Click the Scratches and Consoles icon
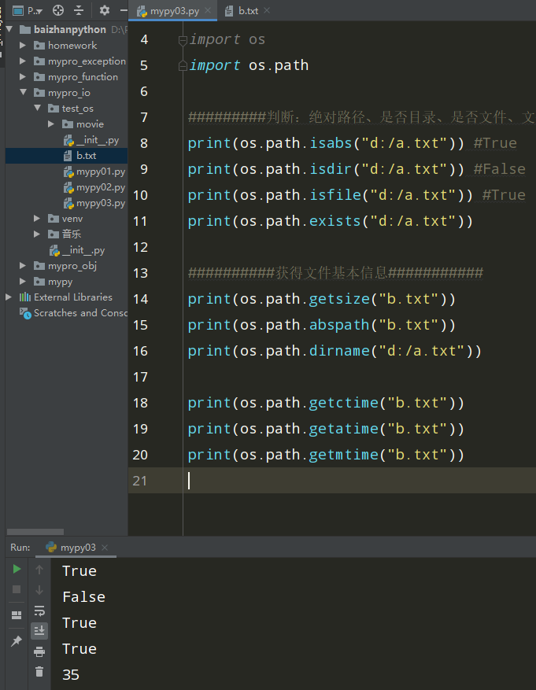 tap(25, 313)
